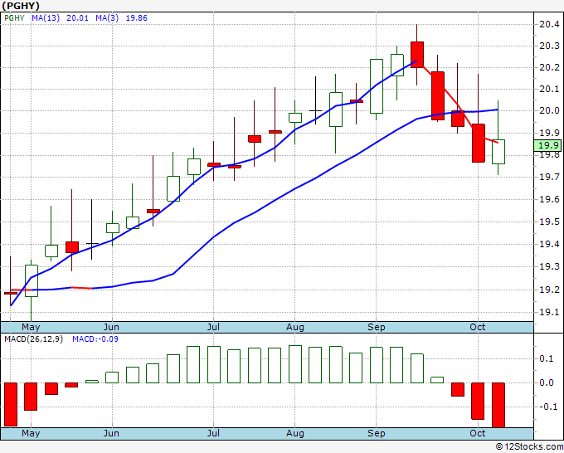Click the green highlighted 19.9 current price tag
The height and width of the screenshot is (453, 564).
(547, 145)
